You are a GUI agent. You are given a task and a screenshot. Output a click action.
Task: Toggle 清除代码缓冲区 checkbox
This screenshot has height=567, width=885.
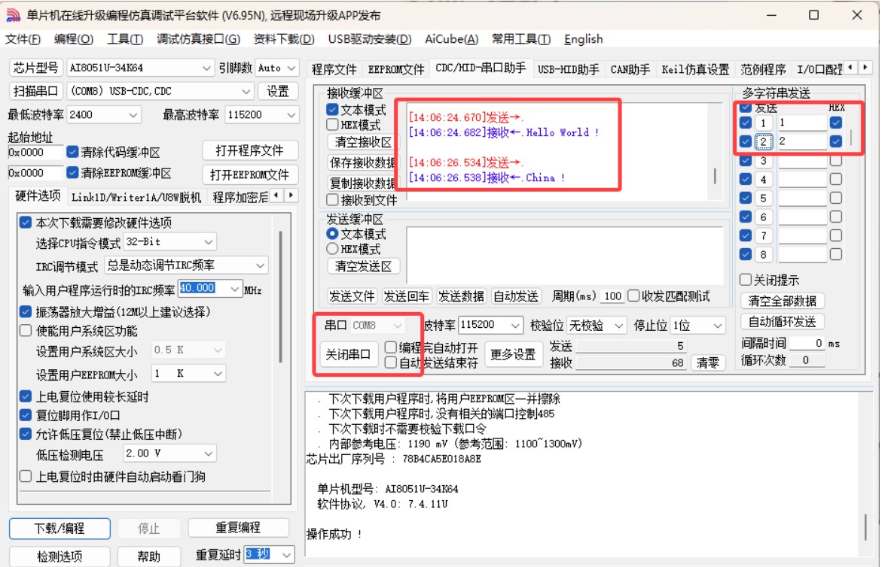72,152
